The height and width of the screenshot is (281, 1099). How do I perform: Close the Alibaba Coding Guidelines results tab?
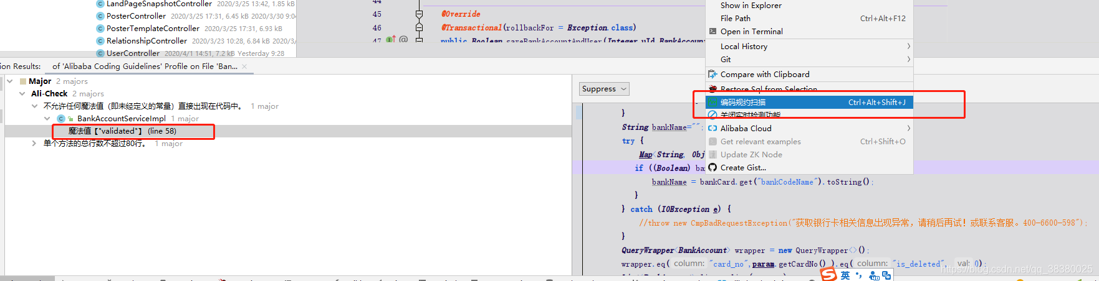(x=244, y=66)
